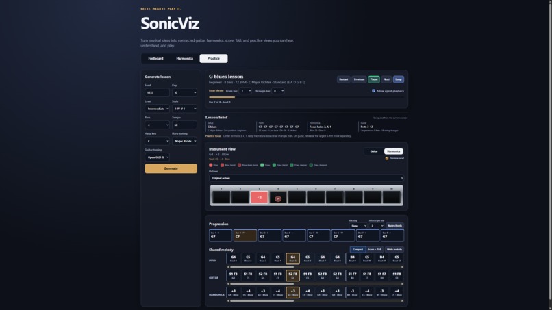Open the From bar dropdown

click(x=245, y=91)
